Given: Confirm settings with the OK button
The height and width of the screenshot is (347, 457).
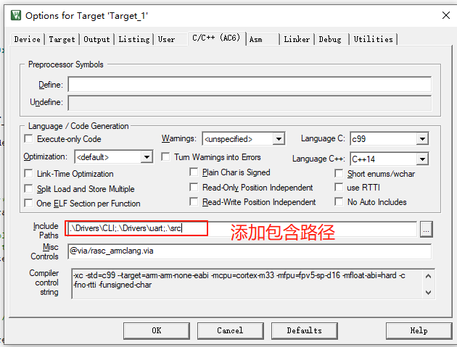Looking at the screenshot, I should [157, 330].
